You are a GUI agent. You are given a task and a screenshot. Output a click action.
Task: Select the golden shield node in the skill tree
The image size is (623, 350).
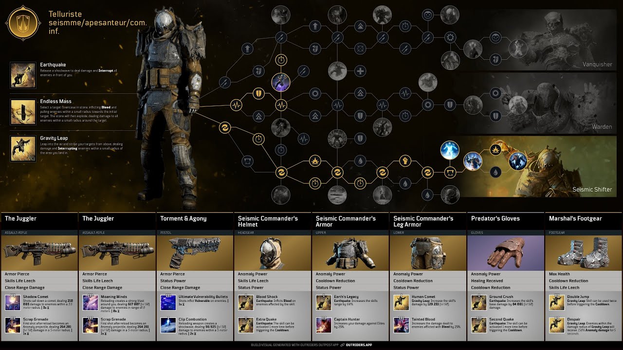[258, 93]
